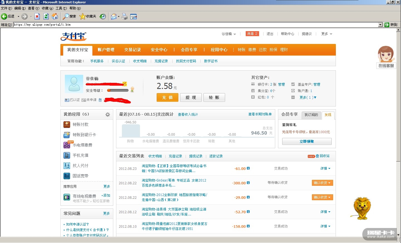This screenshot has width=401, height=243.
Task: Open the 查看本期对账单 link
Action: tap(260, 114)
